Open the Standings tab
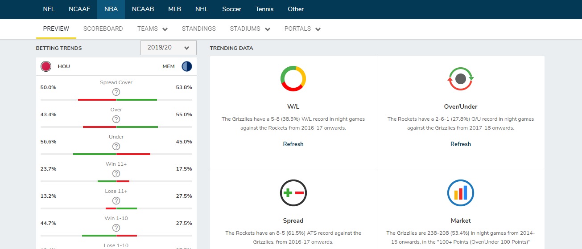Screen dimensions: 582x249 tap(198, 29)
